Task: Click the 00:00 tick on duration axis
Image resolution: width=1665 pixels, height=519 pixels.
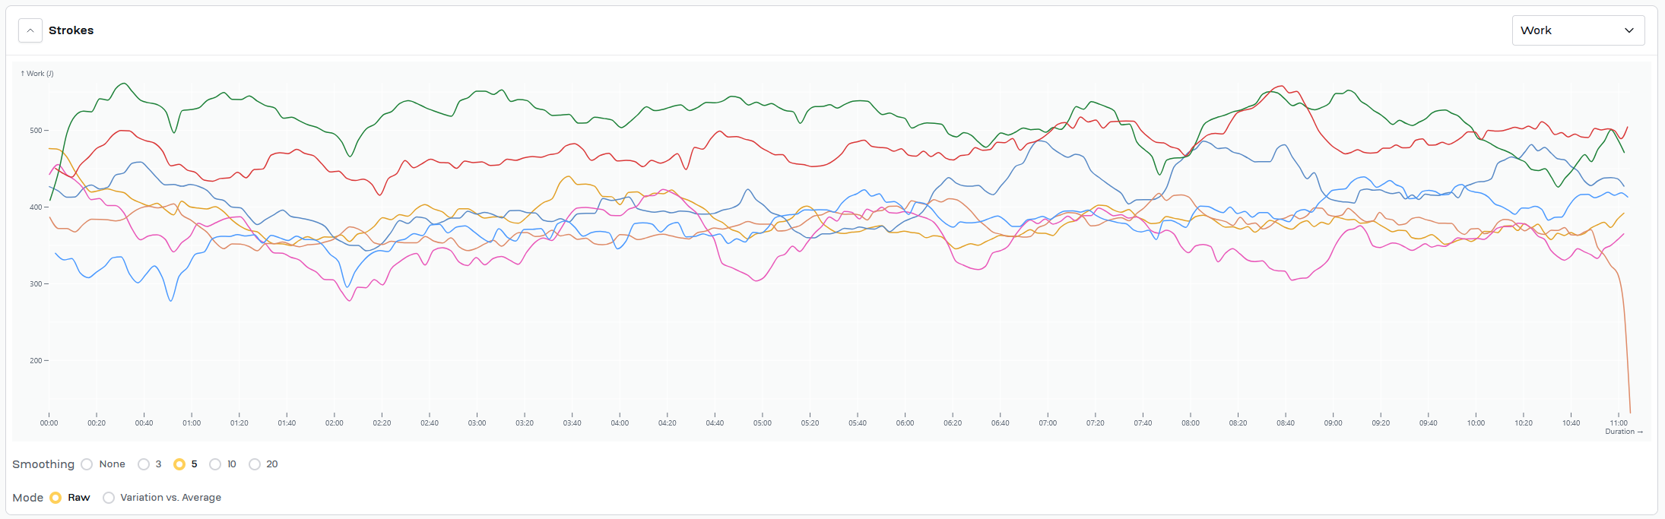Action: pyautogui.click(x=49, y=422)
